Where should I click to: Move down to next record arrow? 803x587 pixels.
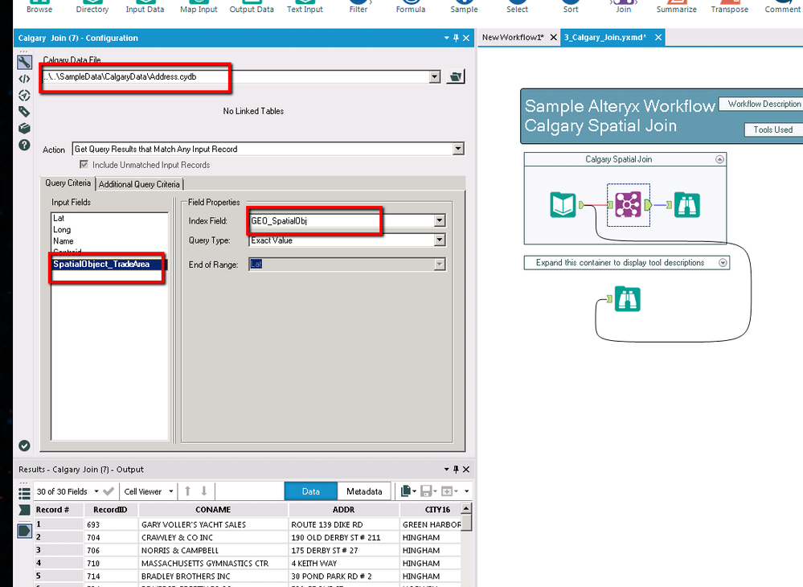pos(204,491)
